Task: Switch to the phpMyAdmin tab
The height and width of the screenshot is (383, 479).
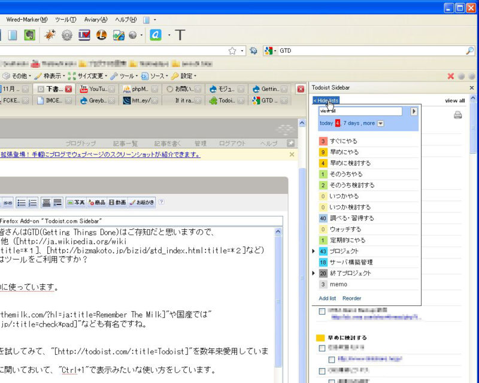Action: [x=140, y=89]
